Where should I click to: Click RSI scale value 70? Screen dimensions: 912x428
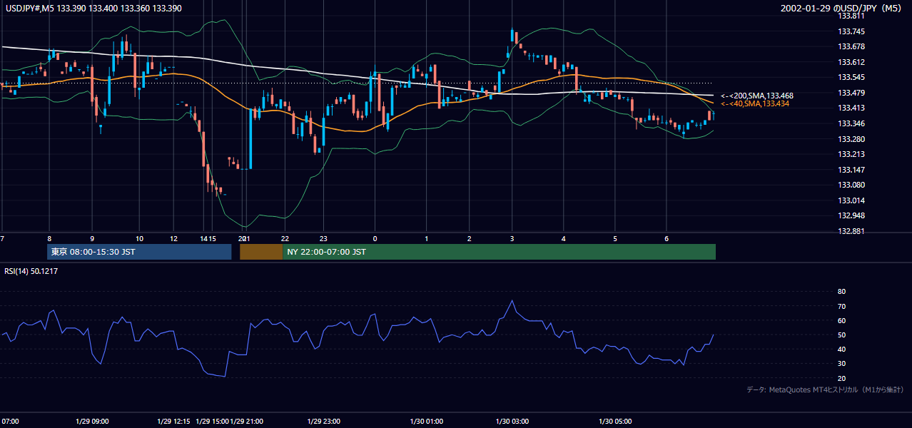coord(841,306)
